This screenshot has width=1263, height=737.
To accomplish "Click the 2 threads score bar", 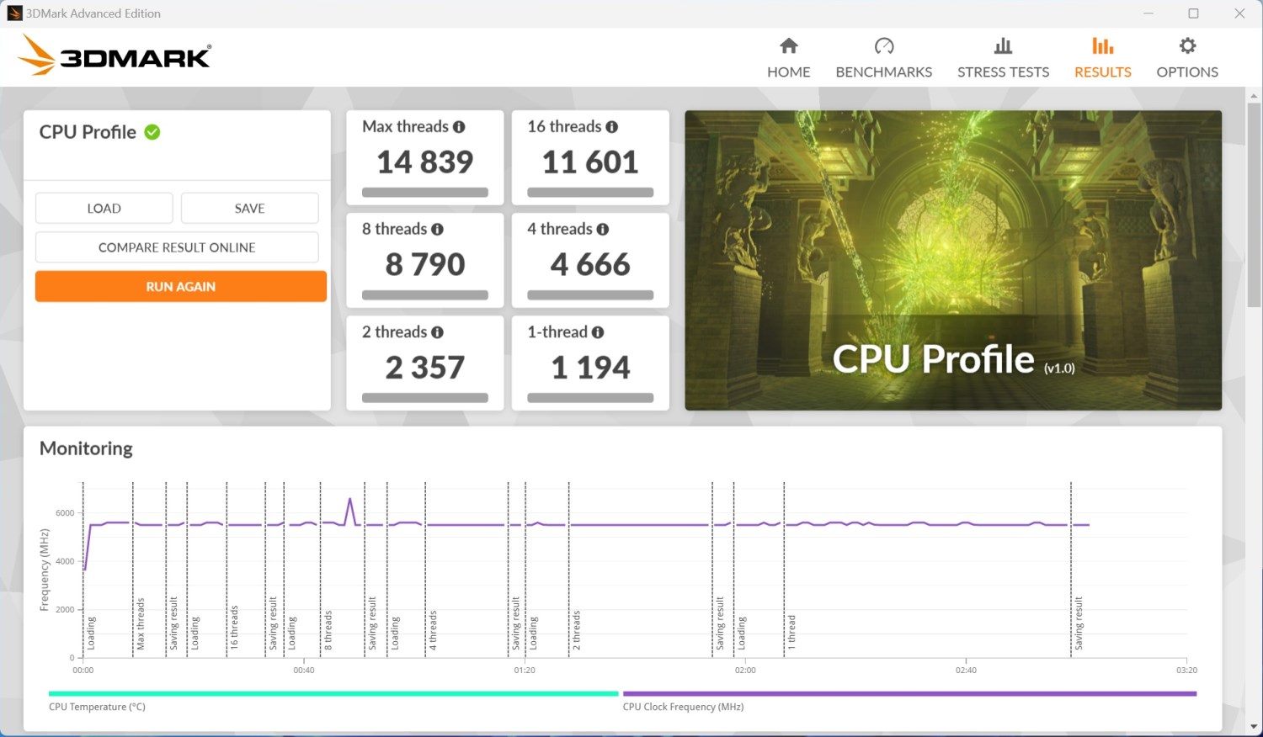I will pyautogui.click(x=425, y=398).
